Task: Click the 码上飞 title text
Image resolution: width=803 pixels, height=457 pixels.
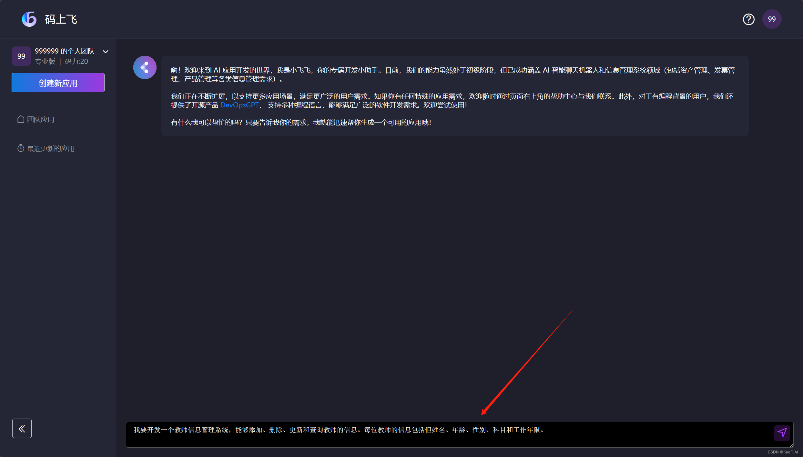Action: point(61,20)
